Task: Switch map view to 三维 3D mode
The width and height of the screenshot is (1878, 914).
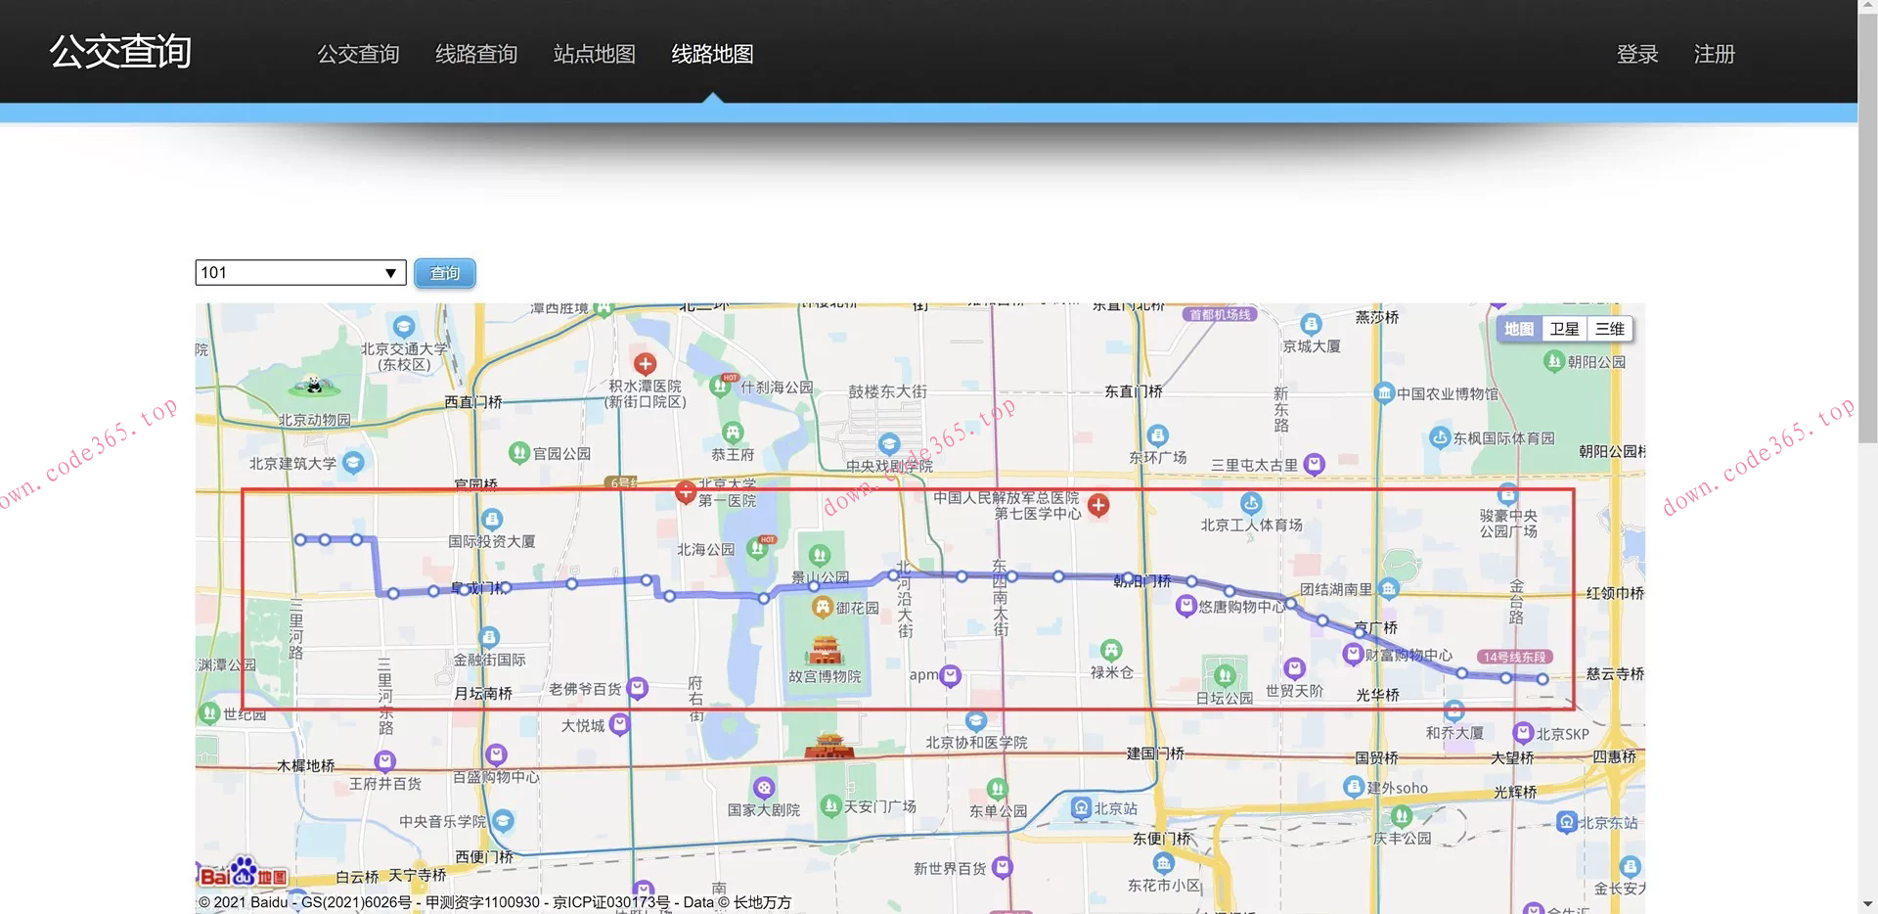Action: 1609,329
